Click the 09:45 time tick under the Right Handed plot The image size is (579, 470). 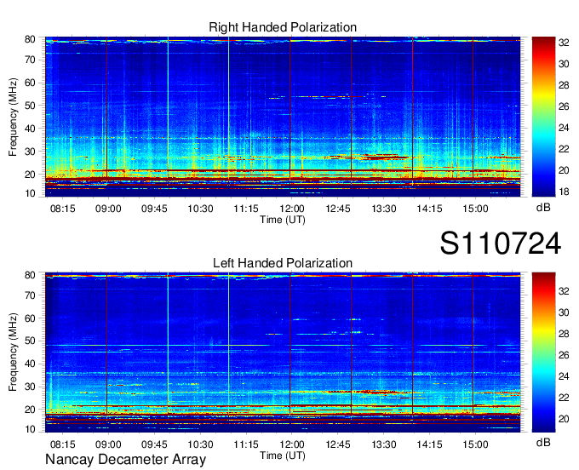154,209
